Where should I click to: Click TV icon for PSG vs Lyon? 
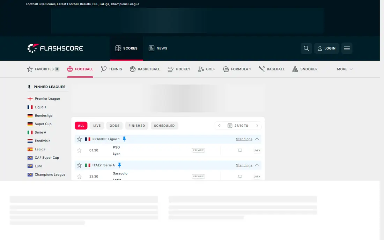(240, 150)
